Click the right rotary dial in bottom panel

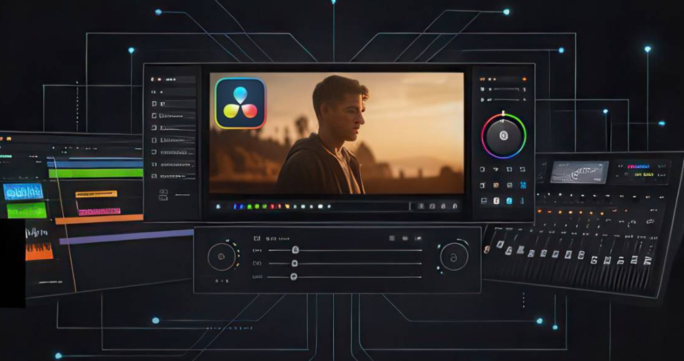tap(453, 257)
